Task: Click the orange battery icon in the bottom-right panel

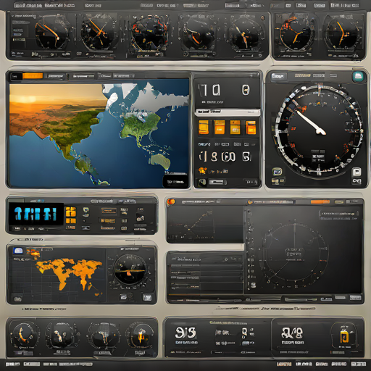Action: 344,336
